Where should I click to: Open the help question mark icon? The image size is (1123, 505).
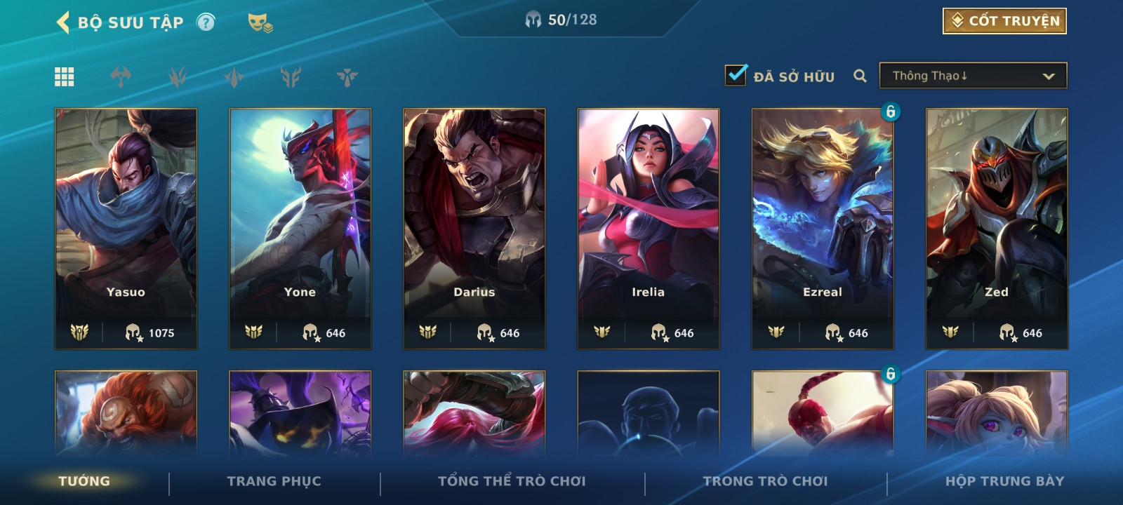[x=206, y=22]
